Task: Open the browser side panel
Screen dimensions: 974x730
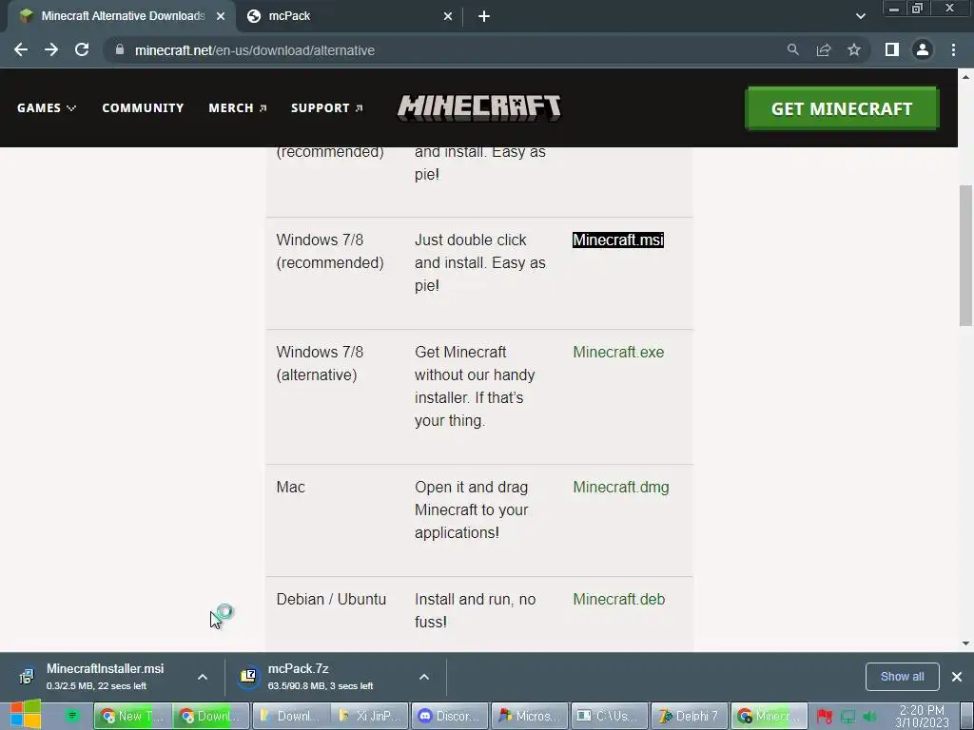Action: [x=892, y=49]
